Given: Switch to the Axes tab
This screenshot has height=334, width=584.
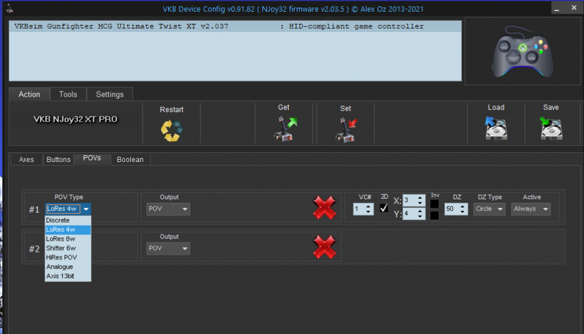Looking at the screenshot, I should (x=26, y=160).
